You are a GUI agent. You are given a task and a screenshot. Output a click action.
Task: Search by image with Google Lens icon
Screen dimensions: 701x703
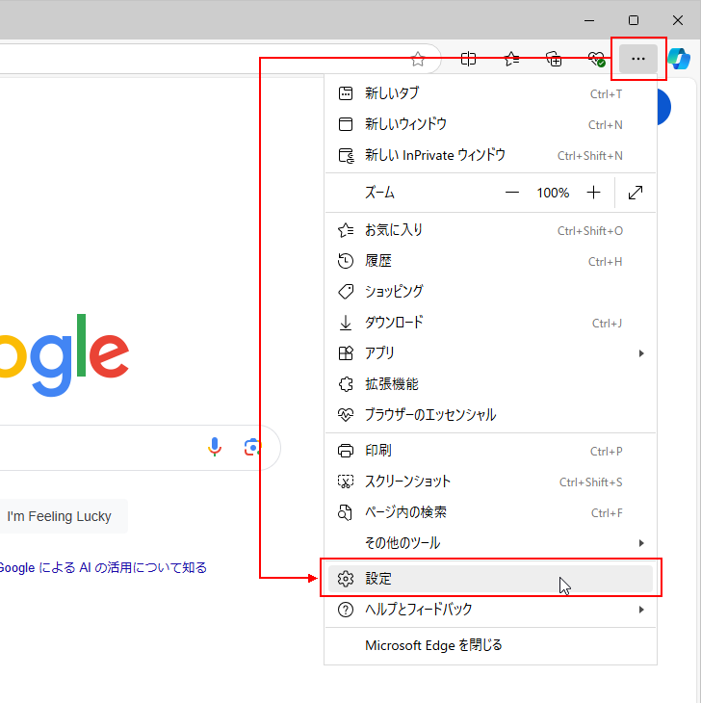[252, 447]
